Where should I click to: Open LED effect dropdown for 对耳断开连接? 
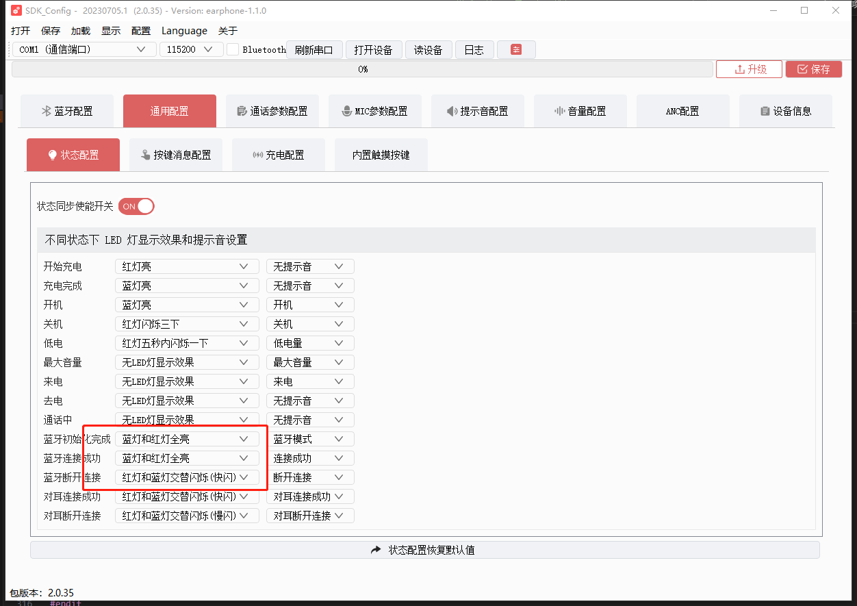[187, 516]
